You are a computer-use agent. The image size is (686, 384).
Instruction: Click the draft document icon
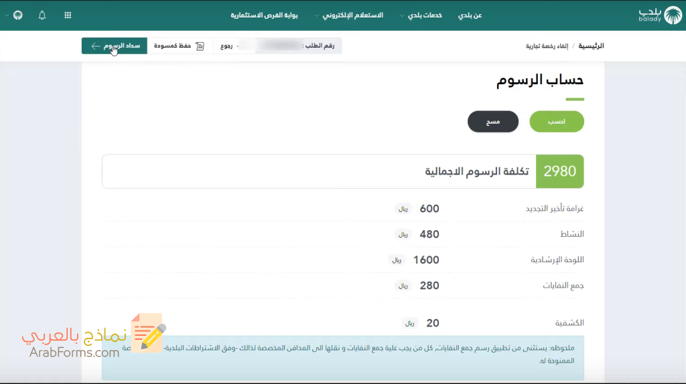200,46
